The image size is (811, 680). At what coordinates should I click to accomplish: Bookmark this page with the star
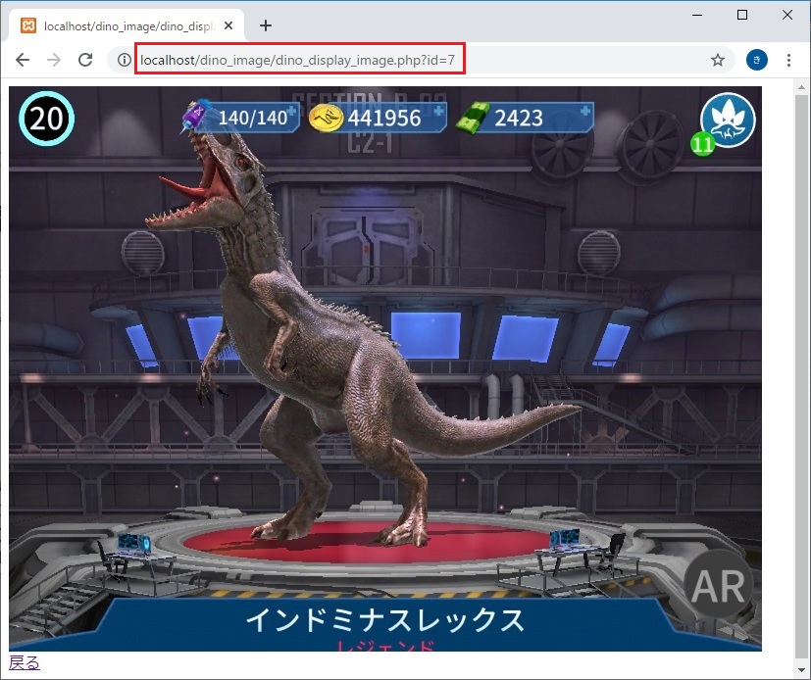pos(718,60)
